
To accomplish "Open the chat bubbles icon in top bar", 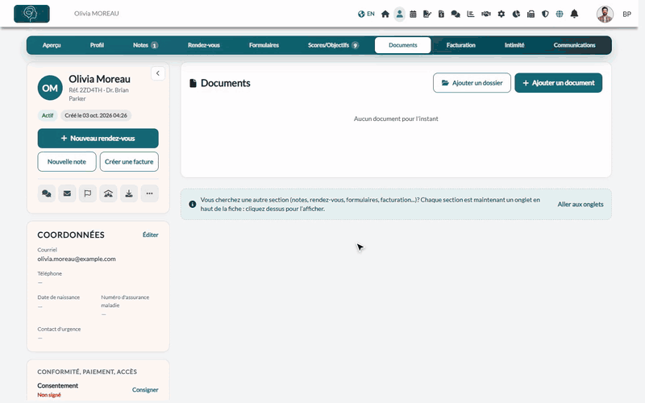I will tap(456, 14).
